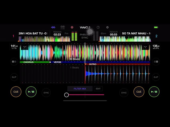Expand deck 2 chevron dropdown
Viewport: 170px width, 127px height.
coord(145,47)
